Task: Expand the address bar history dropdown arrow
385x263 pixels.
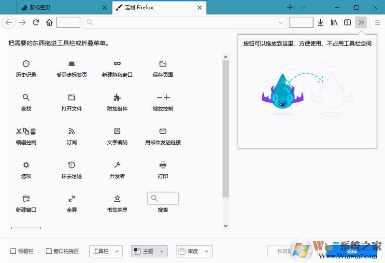Action: click(281, 23)
